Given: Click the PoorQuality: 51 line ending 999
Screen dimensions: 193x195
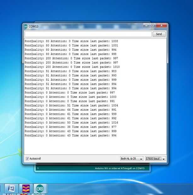Looking at the screenshot, I should click(x=71, y=80).
